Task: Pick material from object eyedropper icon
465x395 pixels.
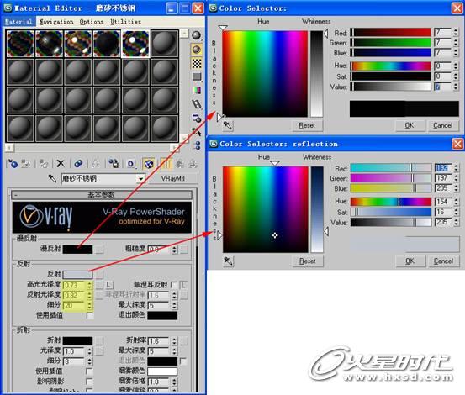Action: click(52, 178)
